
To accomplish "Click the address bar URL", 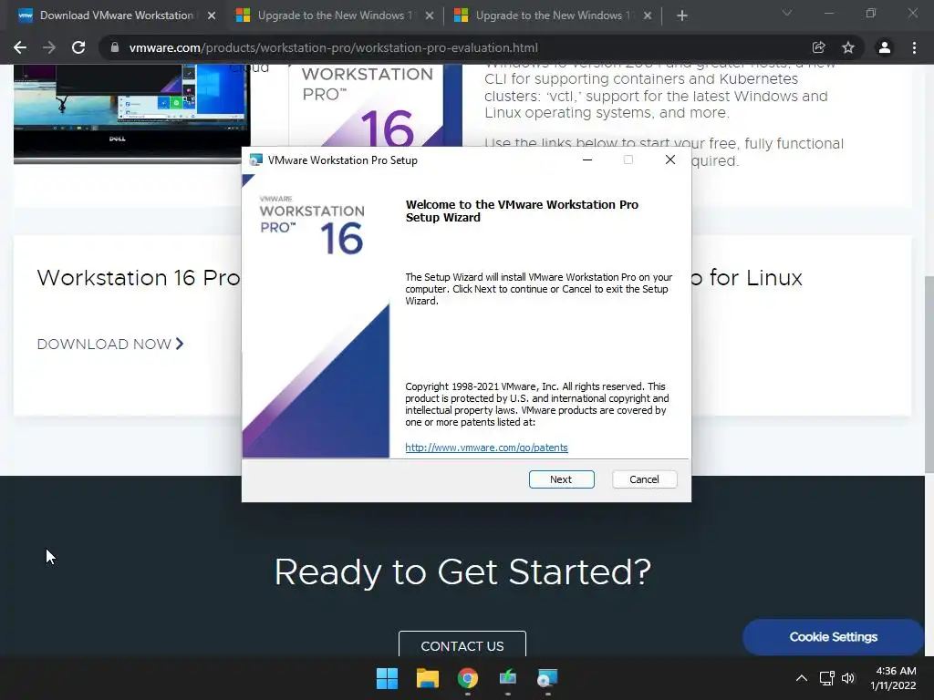I will pyautogui.click(x=333, y=47).
